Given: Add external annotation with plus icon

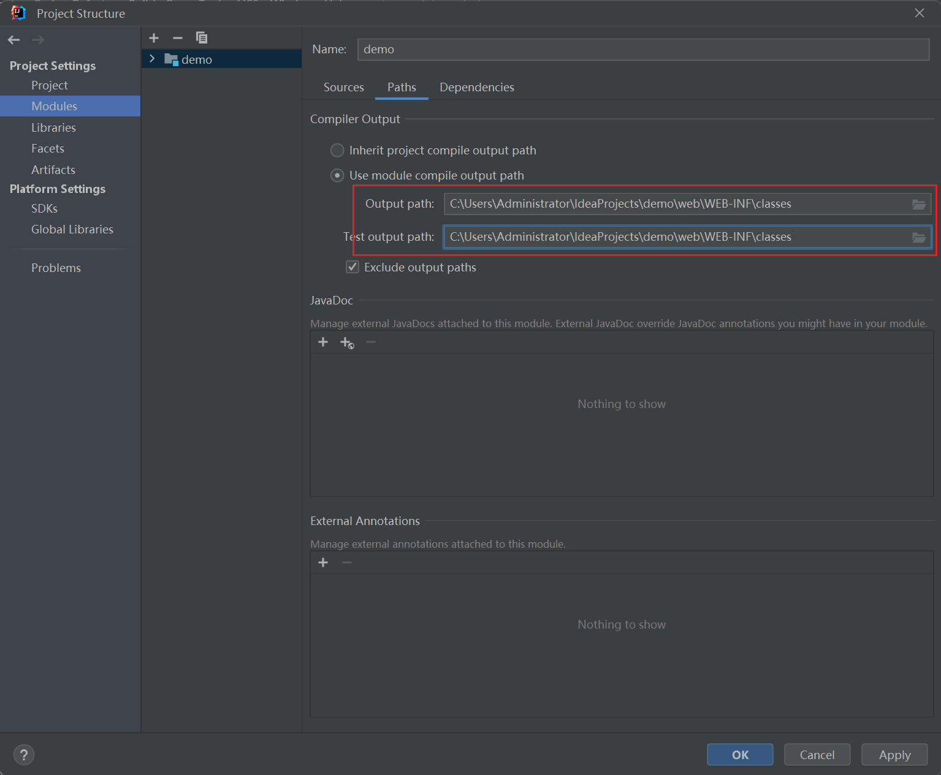Looking at the screenshot, I should point(323,562).
